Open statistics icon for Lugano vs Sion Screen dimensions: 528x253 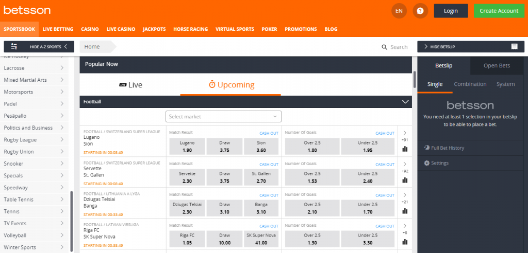(x=405, y=149)
